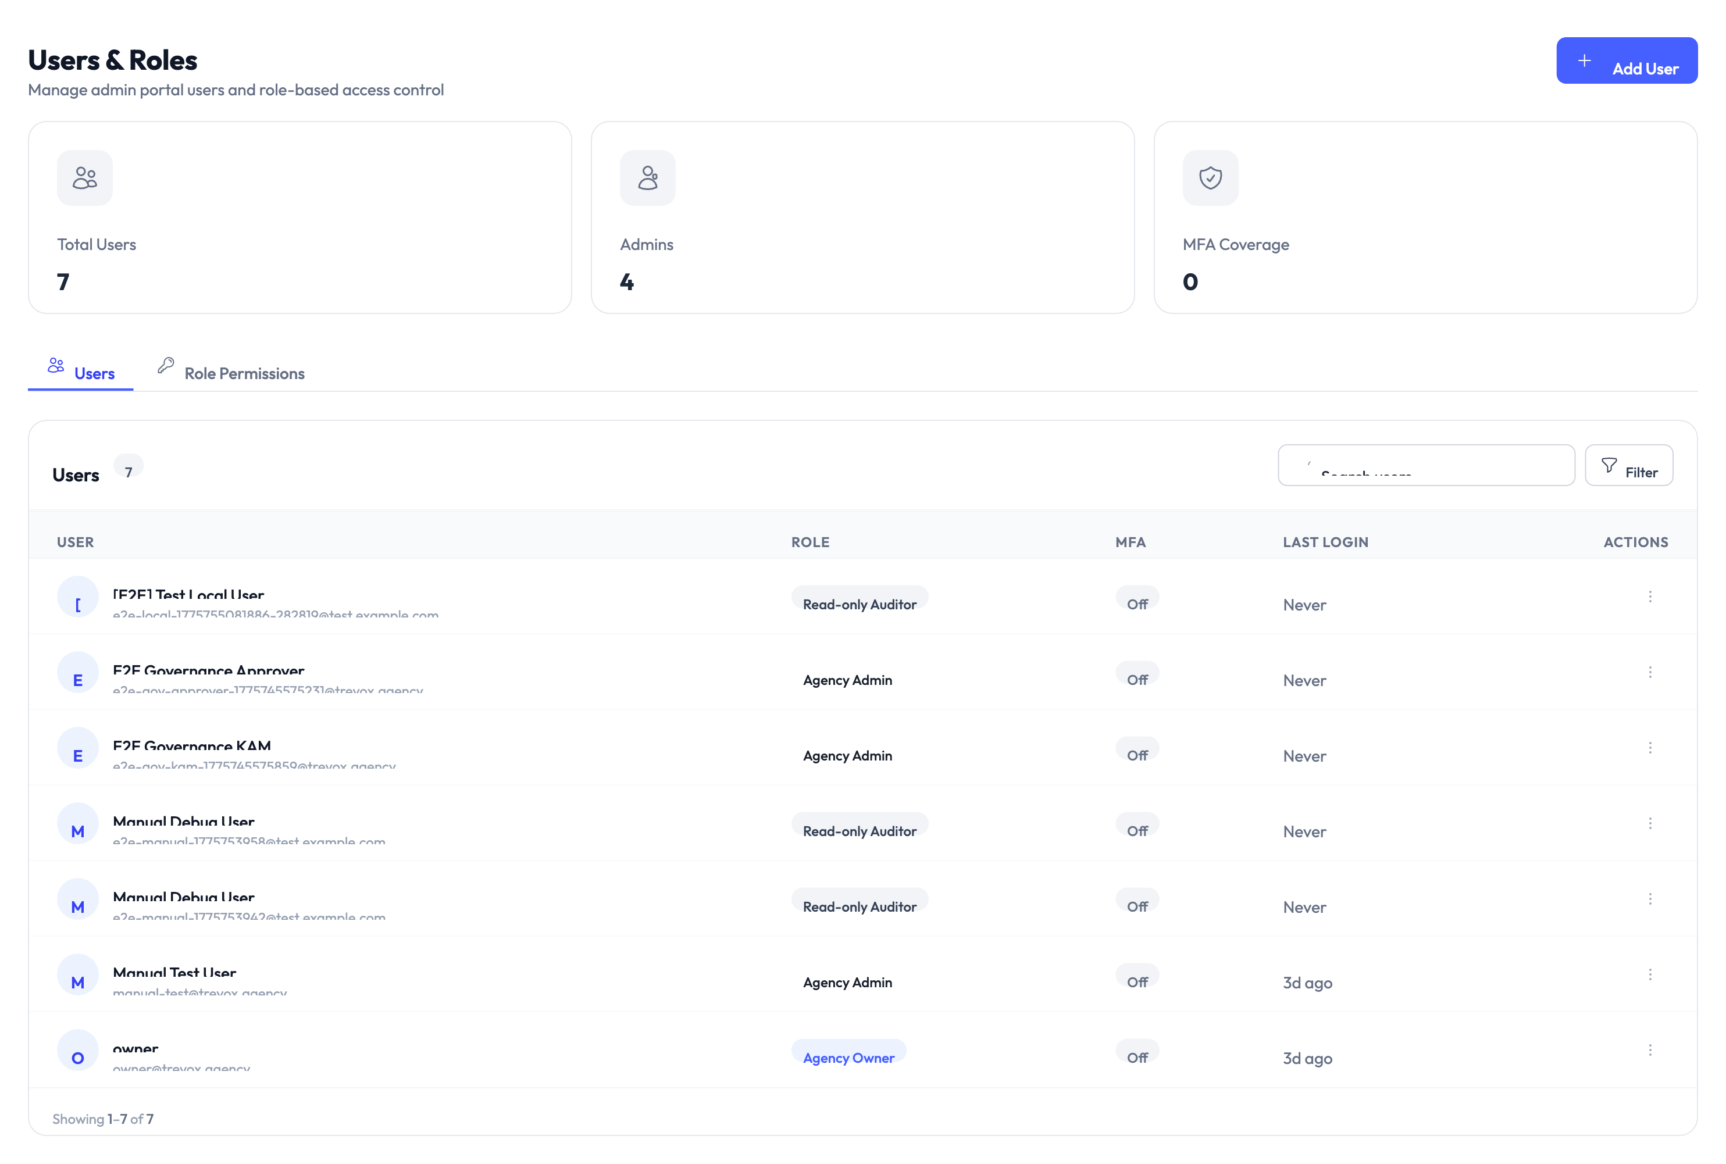Click the MFA Coverage shield icon
The width and height of the screenshot is (1726, 1164).
point(1210,177)
